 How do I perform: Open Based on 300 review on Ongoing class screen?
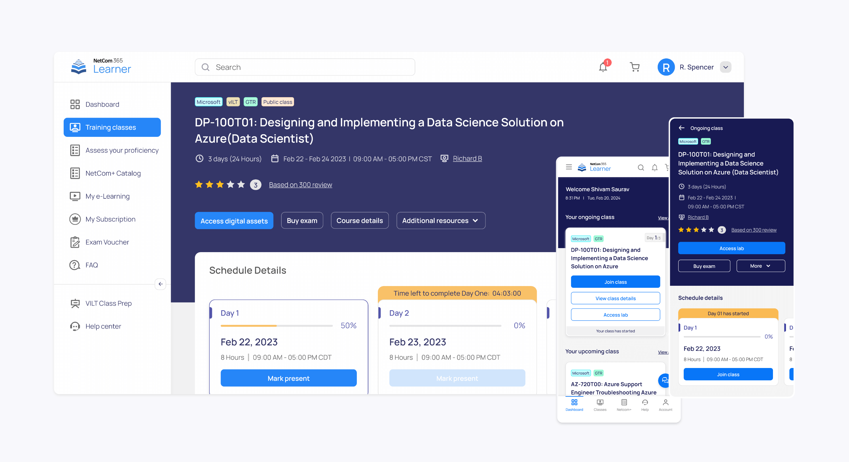754,230
